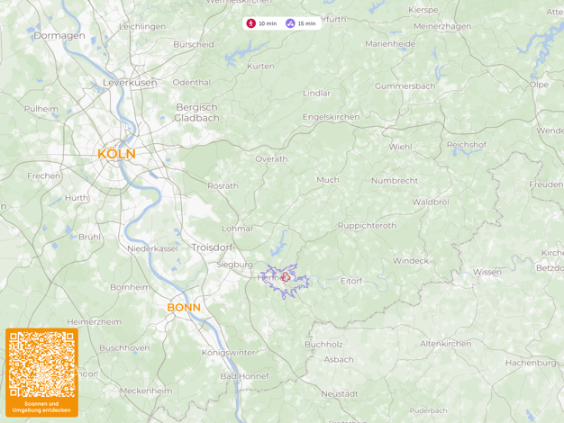Image resolution: width=564 pixels, height=423 pixels.
Task: Click the Bergisch Gladbach label
Action: pos(196,112)
